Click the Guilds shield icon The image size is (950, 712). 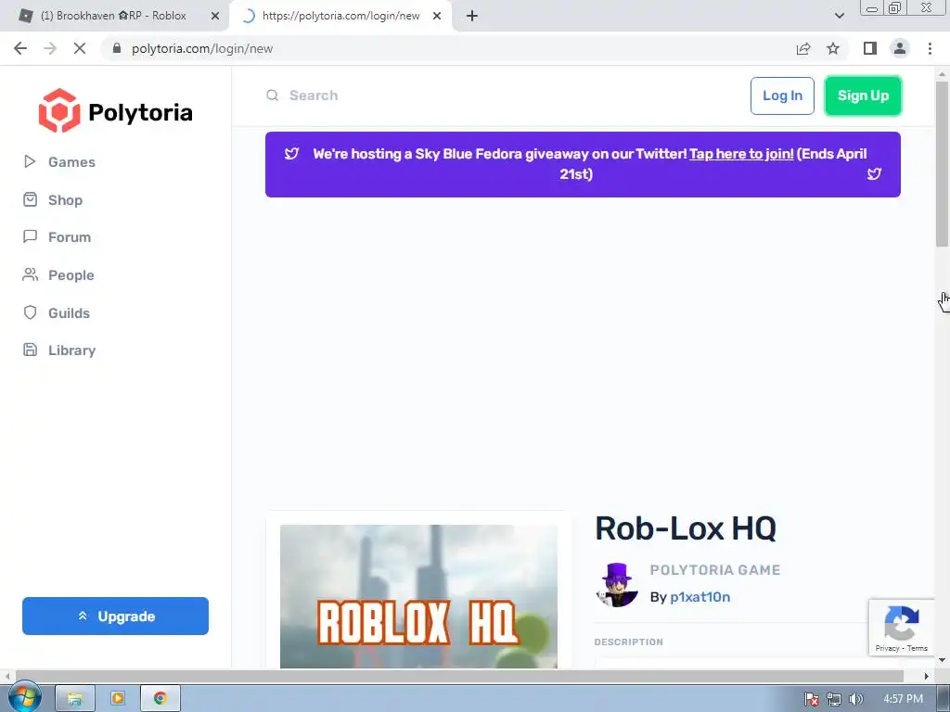pos(30,312)
